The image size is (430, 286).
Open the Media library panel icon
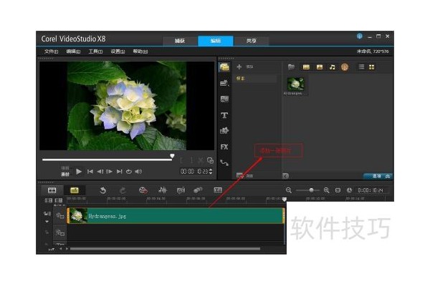pyautogui.click(x=224, y=67)
